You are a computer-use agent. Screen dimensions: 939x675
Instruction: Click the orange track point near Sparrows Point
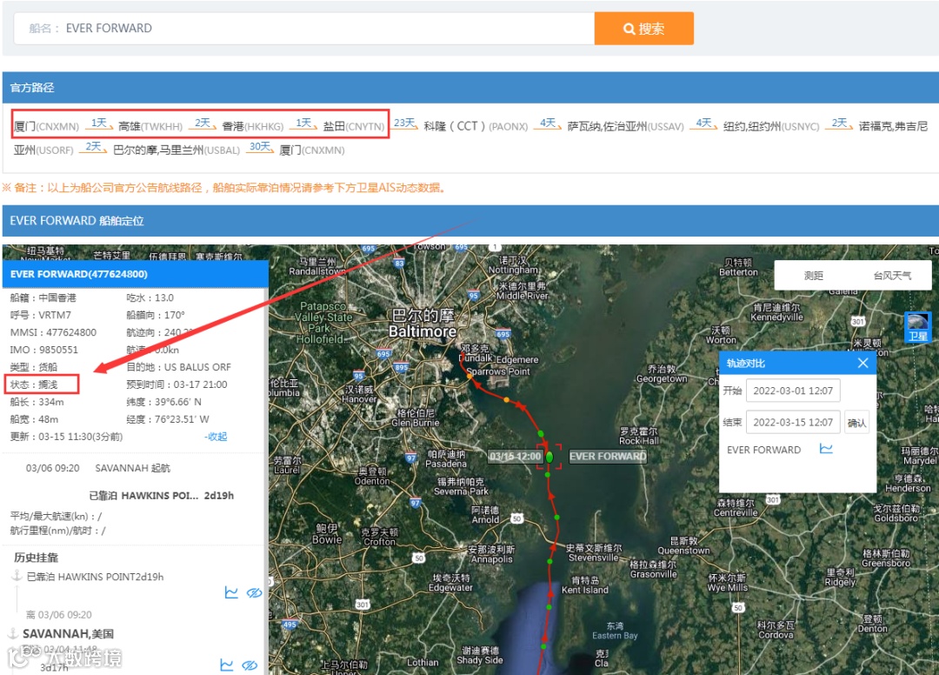(507, 399)
